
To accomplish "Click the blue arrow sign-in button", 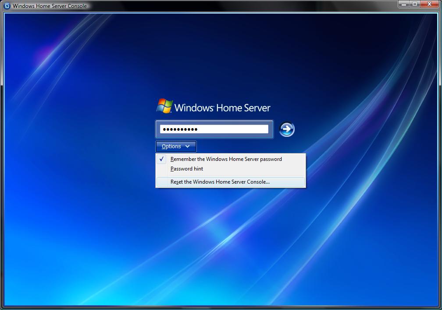I will pos(287,129).
